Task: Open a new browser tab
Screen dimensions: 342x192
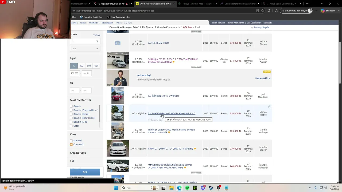Action: click(x=307, y=4)
